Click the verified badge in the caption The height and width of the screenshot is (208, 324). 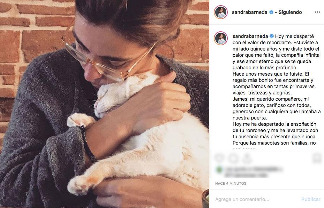pyautogui.click(x=272, y=36)
